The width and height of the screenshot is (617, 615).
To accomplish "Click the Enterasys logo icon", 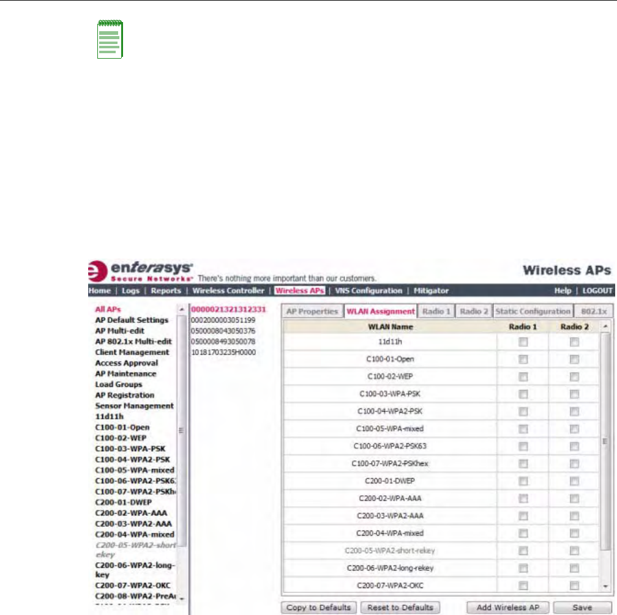I will click(97, 271).
